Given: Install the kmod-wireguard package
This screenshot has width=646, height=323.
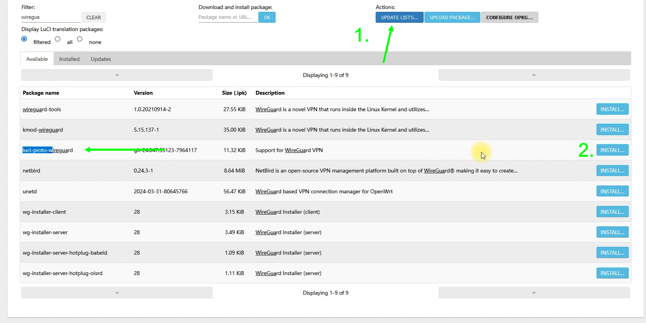Looking at the screenshot, I should 612,130.
